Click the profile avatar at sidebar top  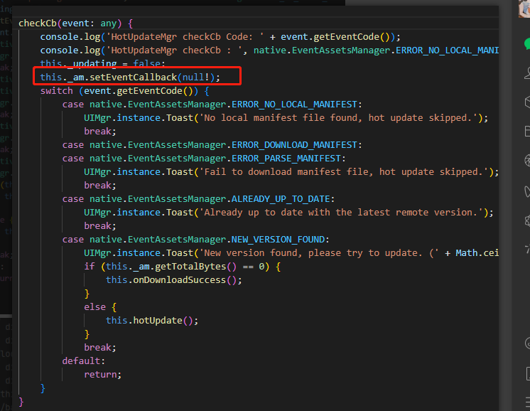524,9
